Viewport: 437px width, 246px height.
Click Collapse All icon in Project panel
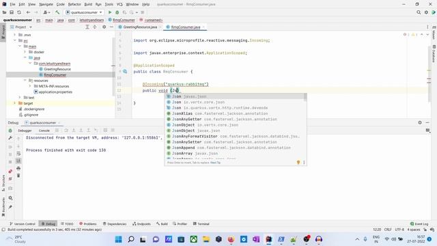click(95, 27)
